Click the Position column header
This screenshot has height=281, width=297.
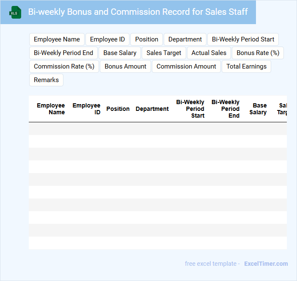coord(118,109)
